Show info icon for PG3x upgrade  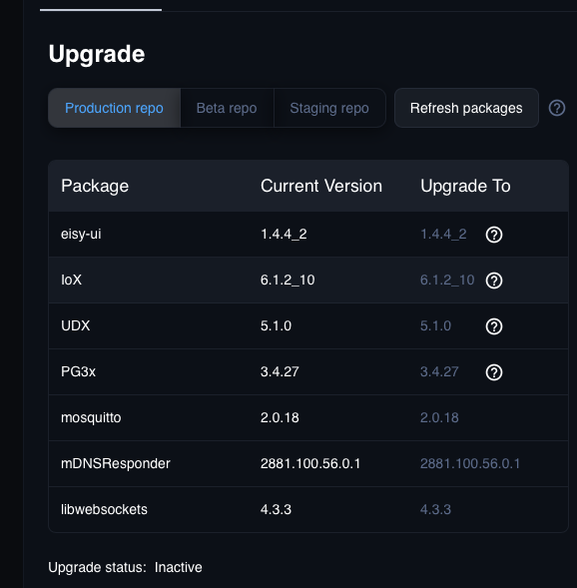point(494,372)
